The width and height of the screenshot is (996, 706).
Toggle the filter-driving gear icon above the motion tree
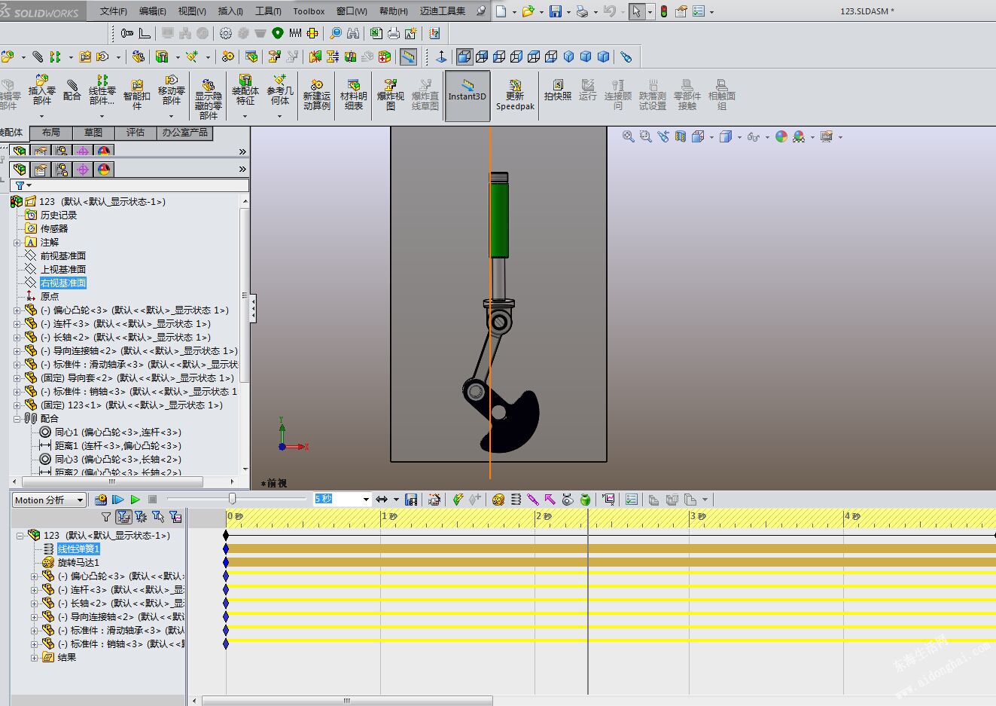click(x=141, y=517)
